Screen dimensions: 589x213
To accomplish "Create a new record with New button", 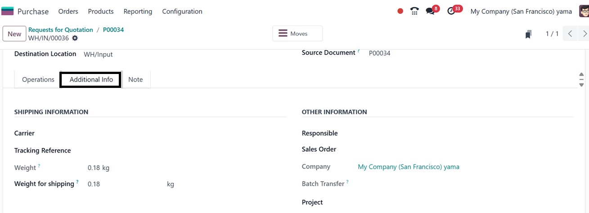I will (14, 34).
